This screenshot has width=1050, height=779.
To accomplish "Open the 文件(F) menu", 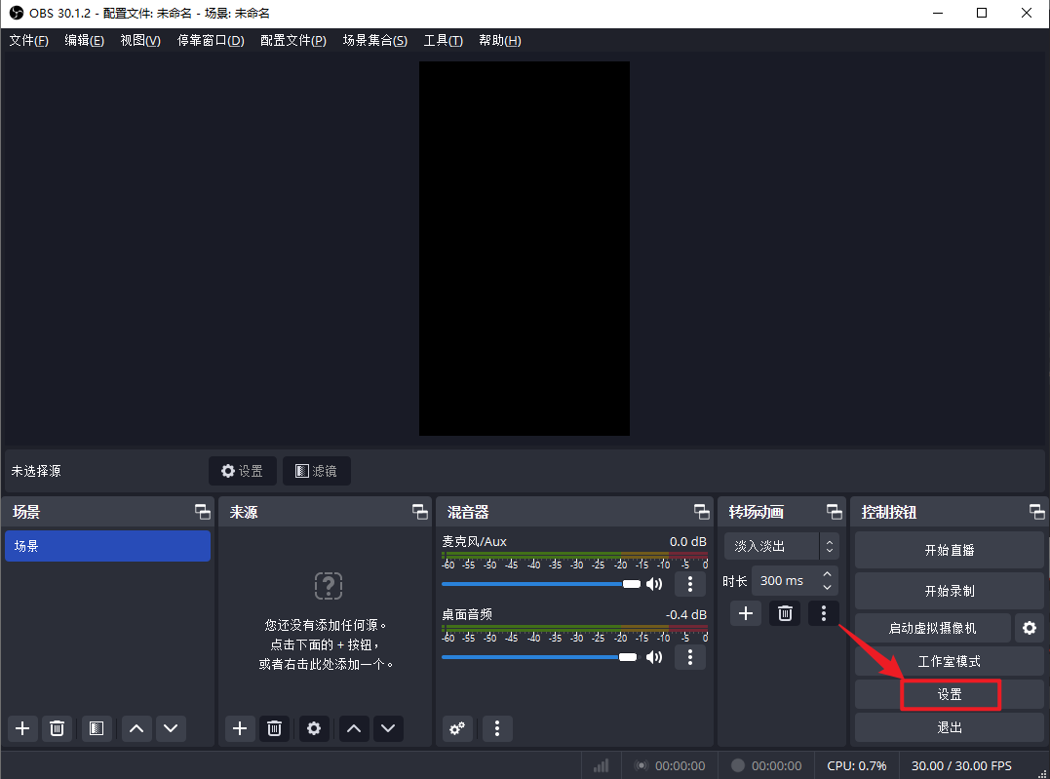I will point(28,40).
